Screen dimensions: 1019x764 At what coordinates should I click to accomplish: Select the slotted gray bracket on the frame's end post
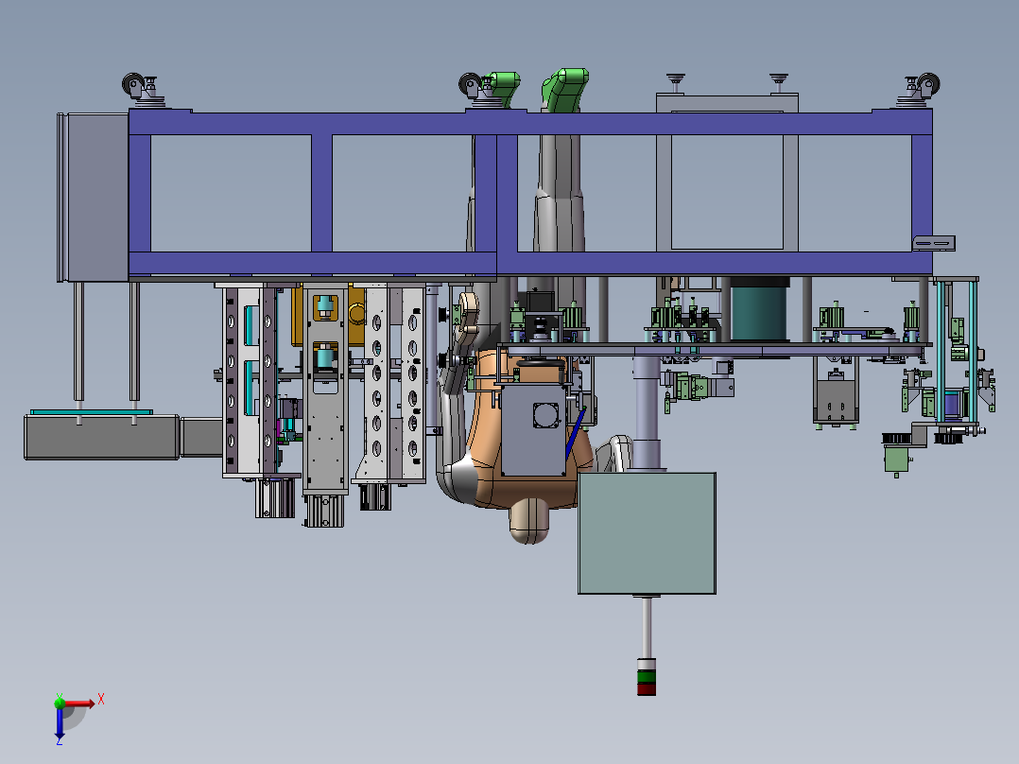[933, 243]
